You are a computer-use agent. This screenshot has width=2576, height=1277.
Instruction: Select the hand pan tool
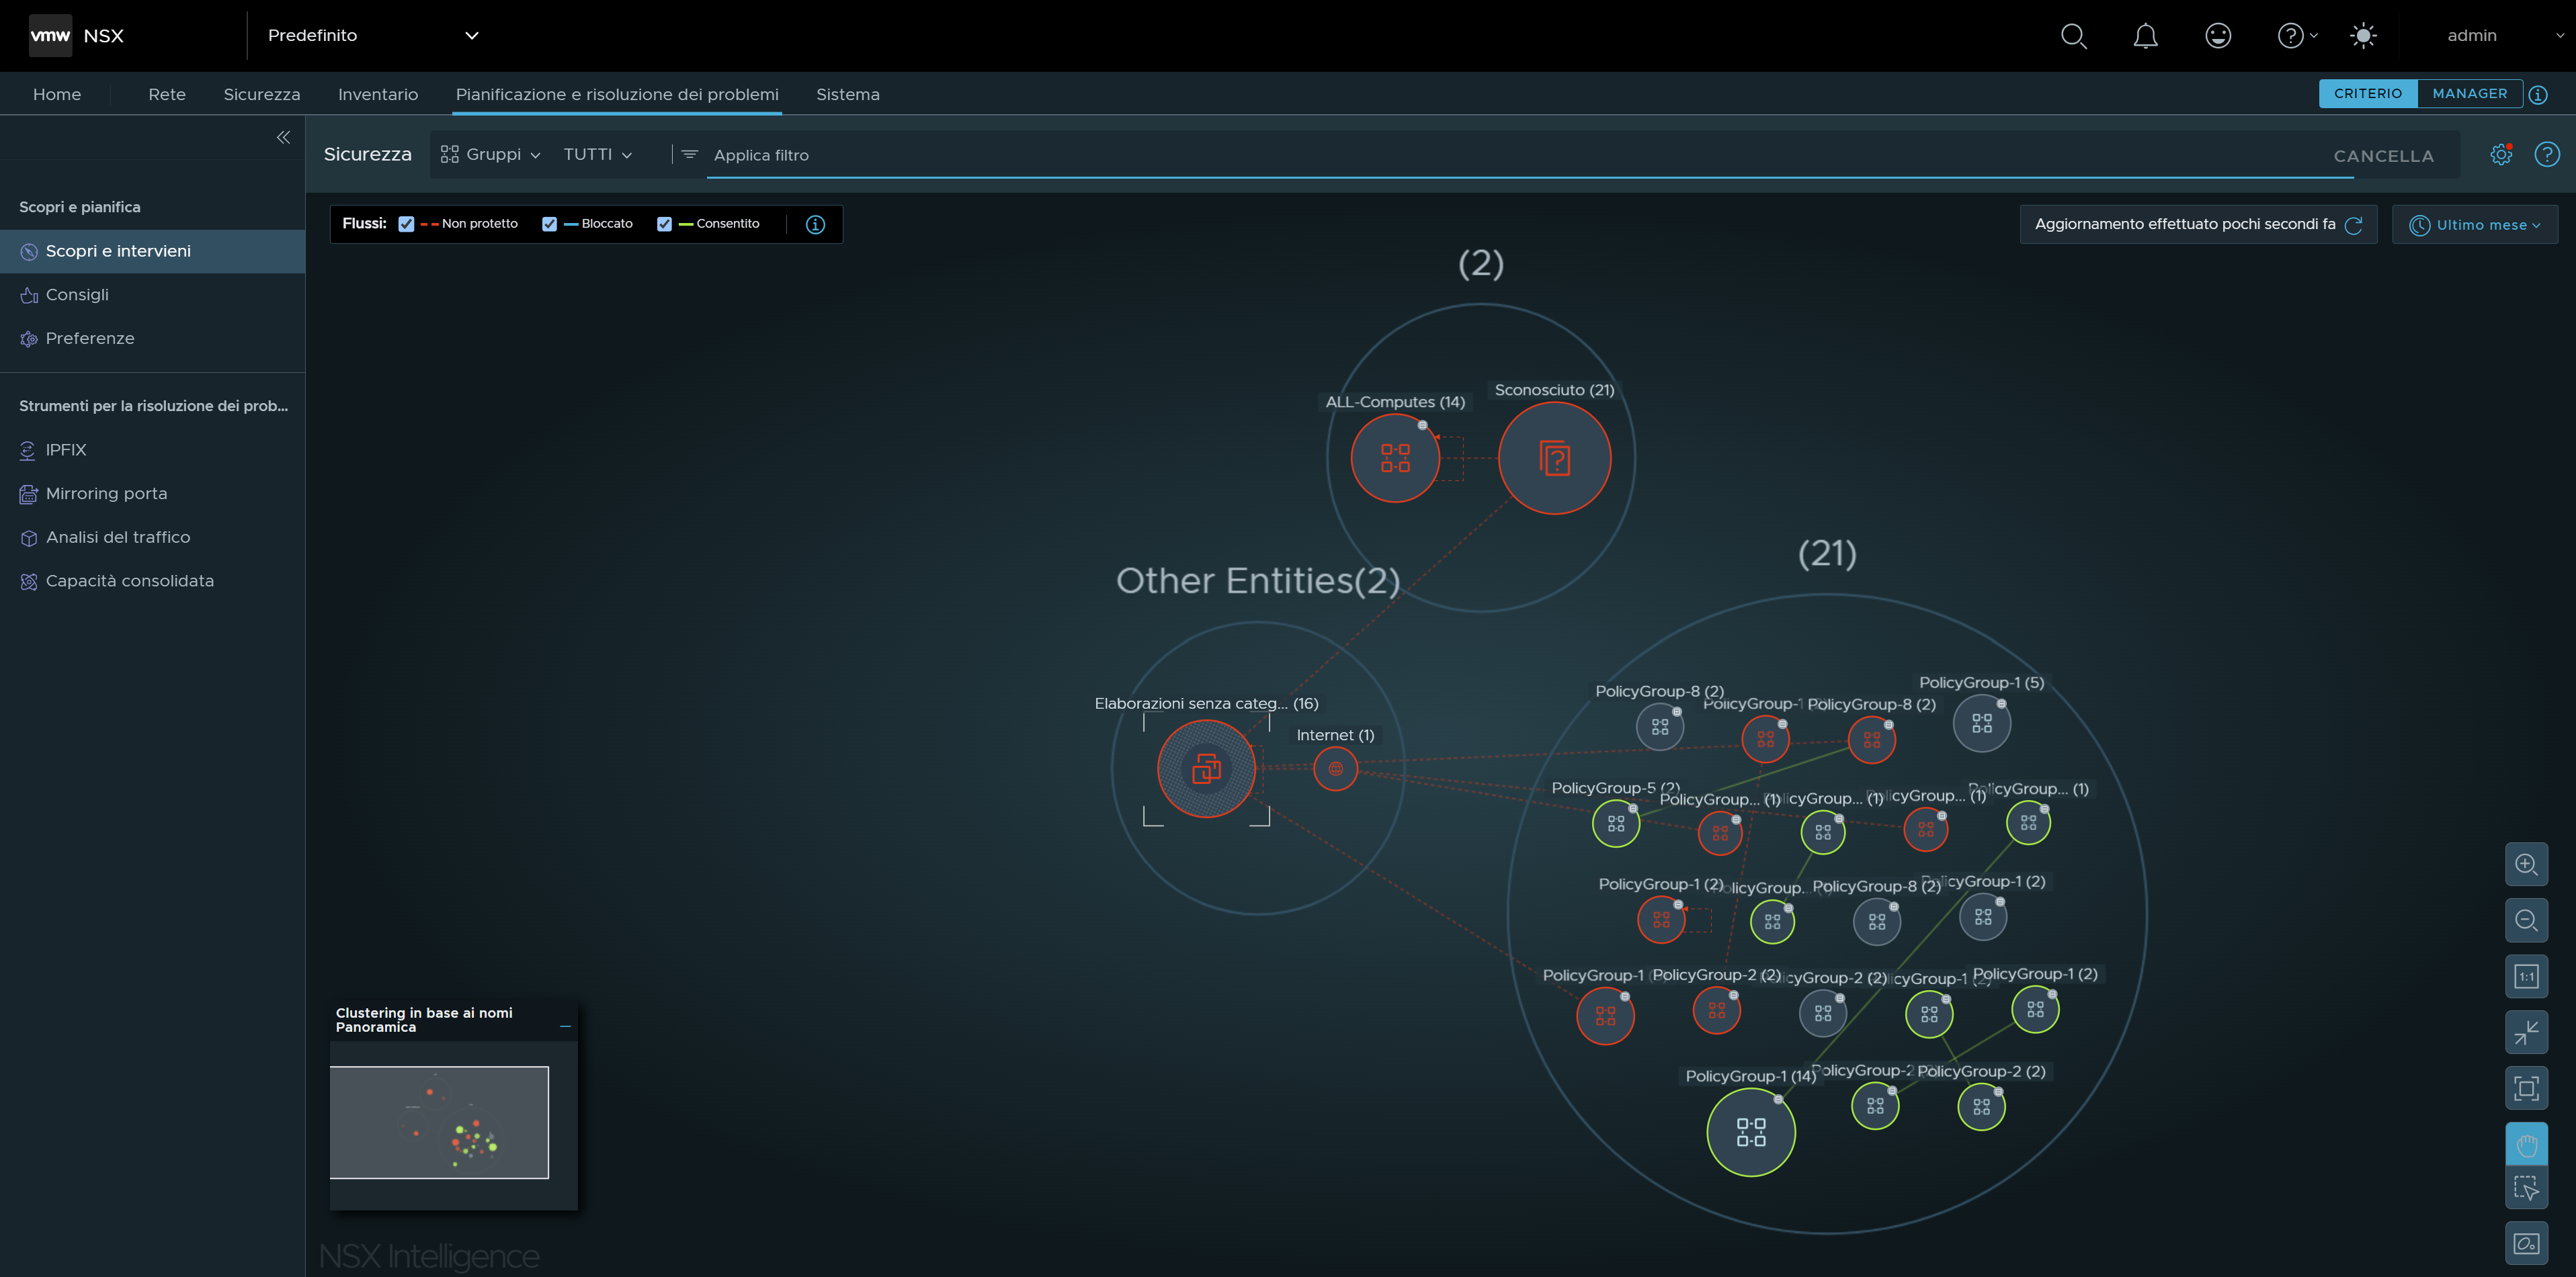tap(2526, 1144)
